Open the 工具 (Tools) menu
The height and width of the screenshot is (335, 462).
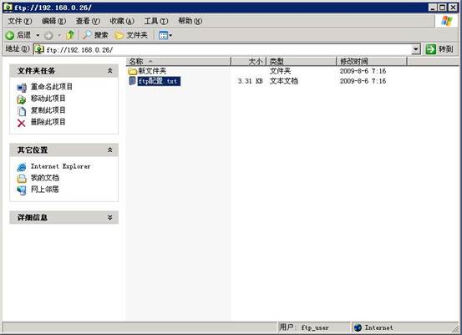pyautogui.click(x=156, y=21)
